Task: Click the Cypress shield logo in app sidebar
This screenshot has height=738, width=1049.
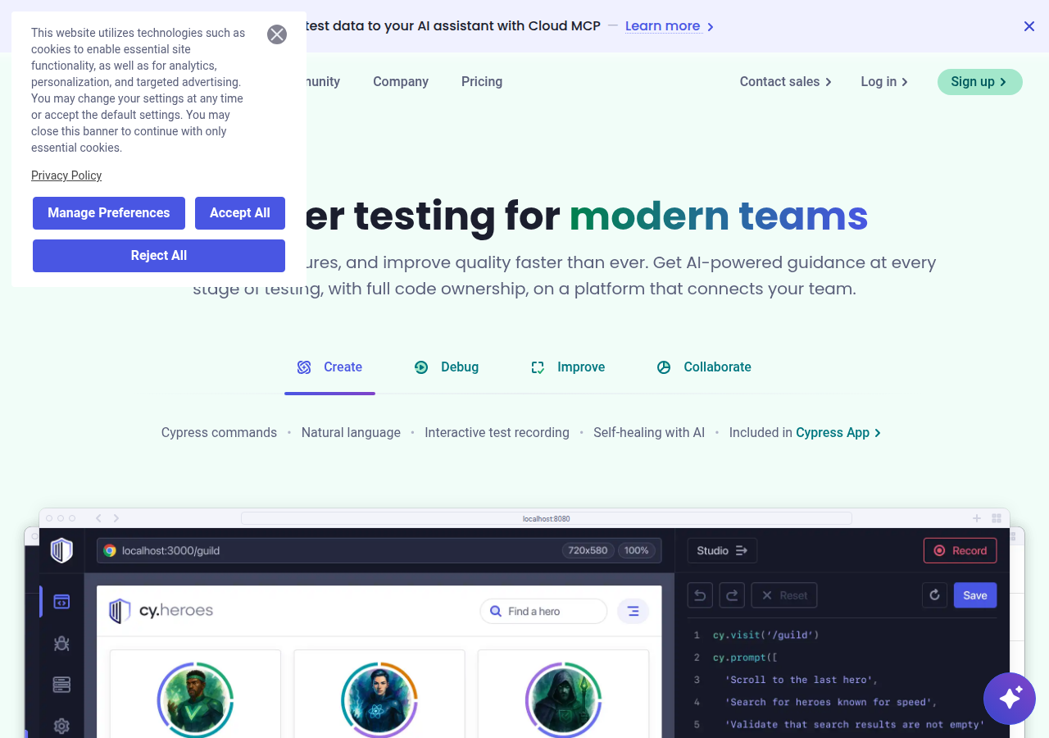Action: pyautogui.click(x=61, y=550)
